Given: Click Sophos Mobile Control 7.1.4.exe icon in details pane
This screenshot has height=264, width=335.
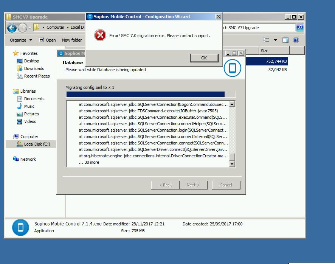Looking at the screenshot, I should coord(20,228).
